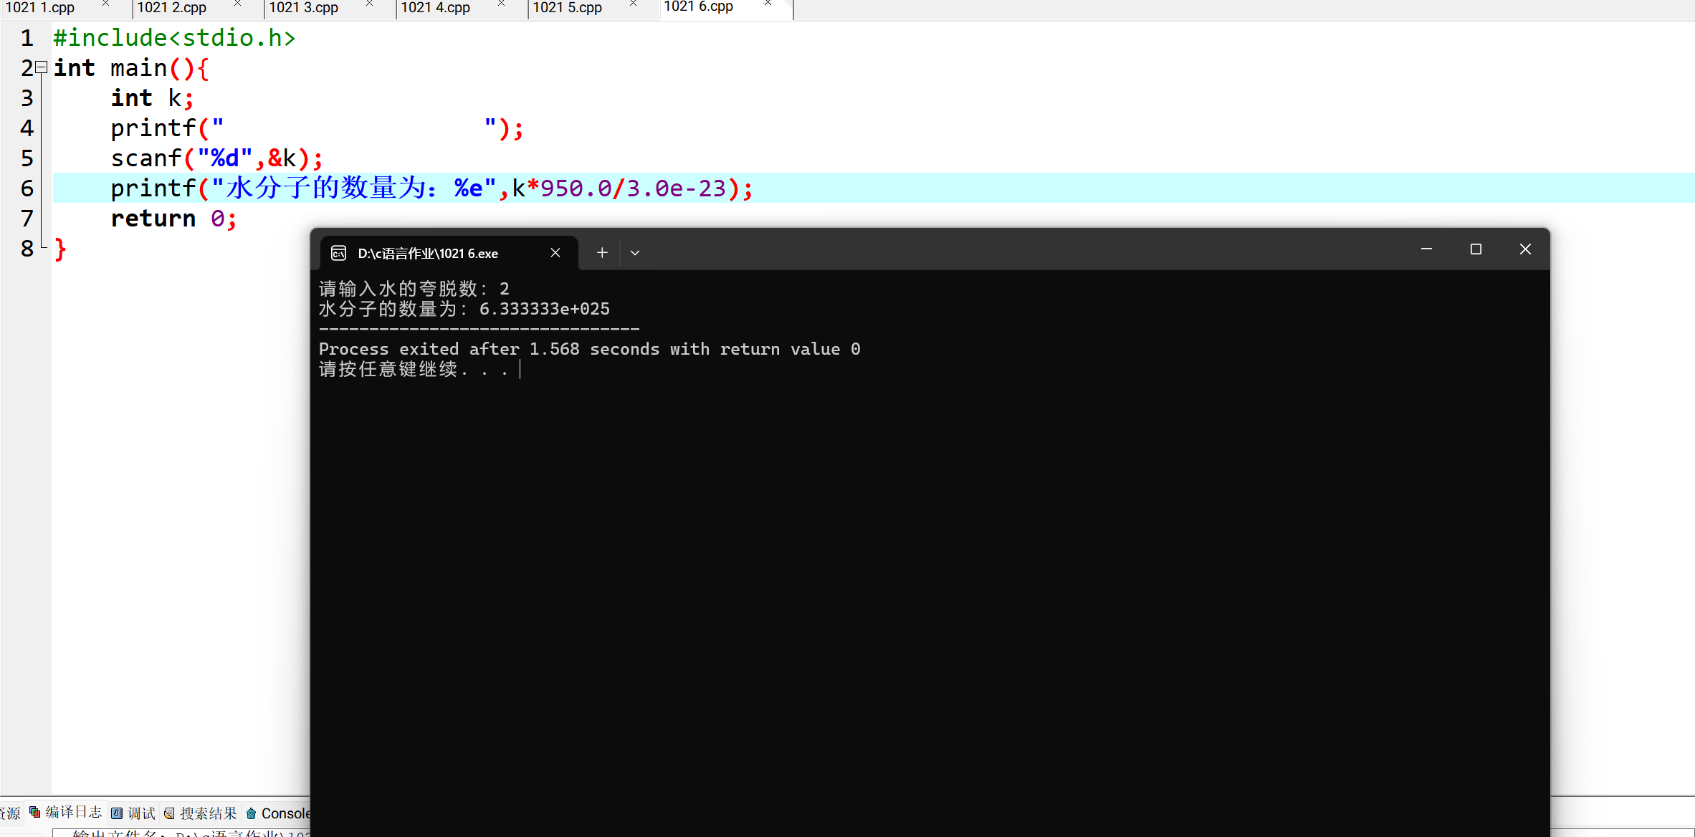Viewport: 1695px width, 837px height.
Task: Switch to the 1021 1.cpp tab
Action: click(x=40, y=8)
